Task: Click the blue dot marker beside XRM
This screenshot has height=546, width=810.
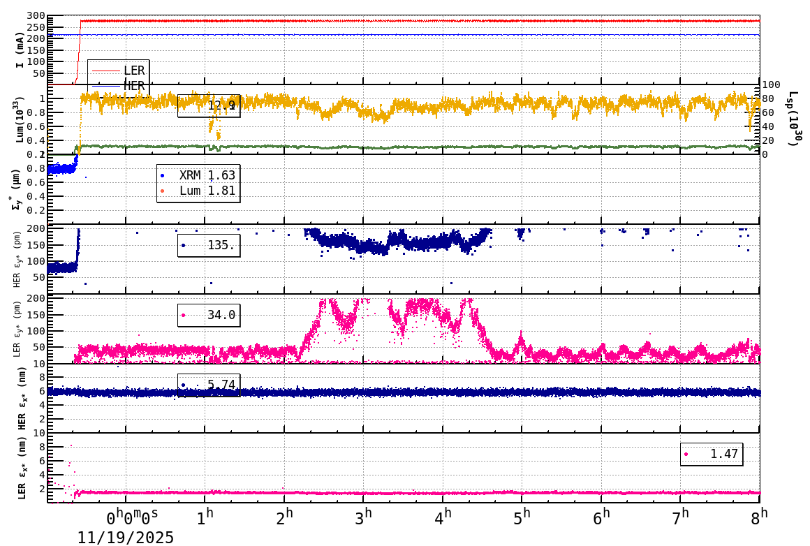Action: (163, 176)
